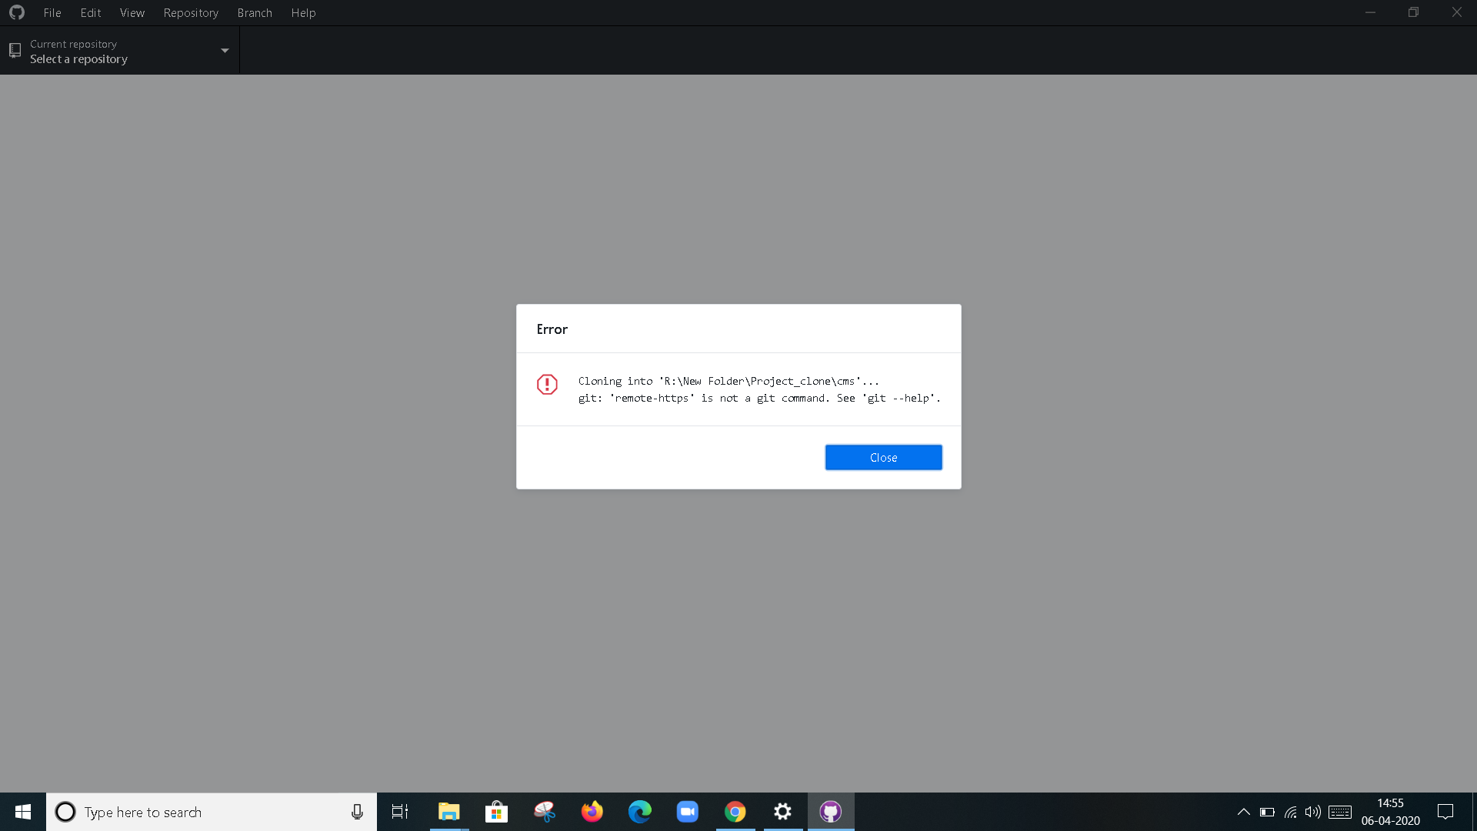This screenshot has height=831, width=1477.
Task: Click the error text mentioning remote-https
Action: point(759,398)
